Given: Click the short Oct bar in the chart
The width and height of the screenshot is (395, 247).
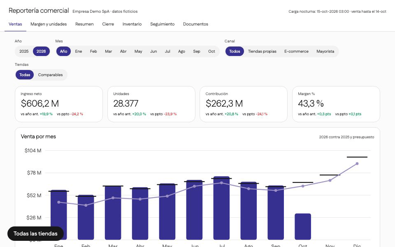Looking at the screenshot, I should 303,226.
